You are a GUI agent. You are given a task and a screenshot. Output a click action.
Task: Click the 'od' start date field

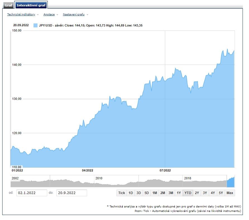point(32,193)
